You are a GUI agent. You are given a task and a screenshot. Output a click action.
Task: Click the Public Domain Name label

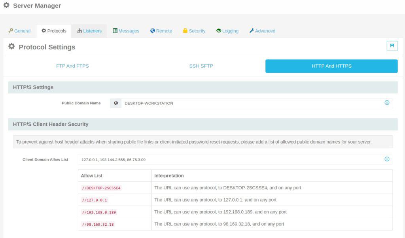(81, 103)
